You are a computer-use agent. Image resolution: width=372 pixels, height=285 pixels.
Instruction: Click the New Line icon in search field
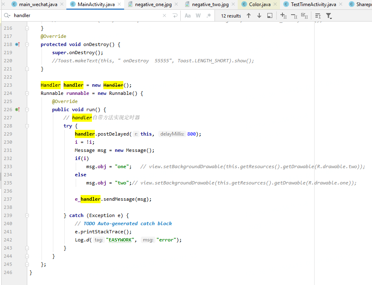pyautogui.click(x=175, y=15)
